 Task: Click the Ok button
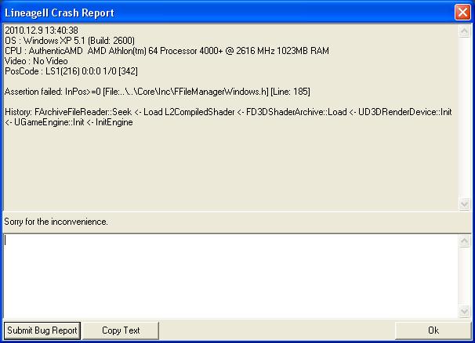click(x=433, y=330)
